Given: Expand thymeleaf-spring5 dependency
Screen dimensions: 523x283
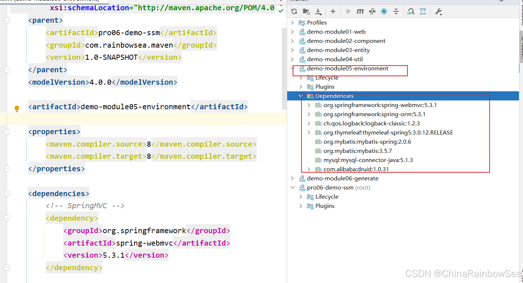Looking at the screenshot, I should click(309, 133).
